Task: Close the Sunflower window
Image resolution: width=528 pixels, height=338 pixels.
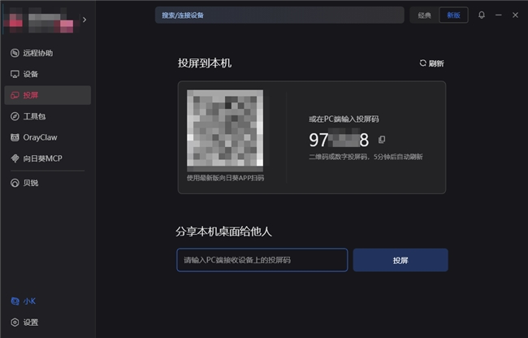Action: coord(515,15)
